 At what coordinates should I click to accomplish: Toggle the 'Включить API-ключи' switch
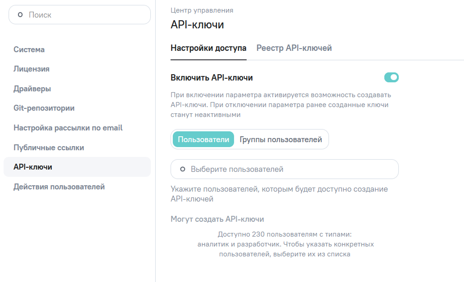(x=391, y=77)
